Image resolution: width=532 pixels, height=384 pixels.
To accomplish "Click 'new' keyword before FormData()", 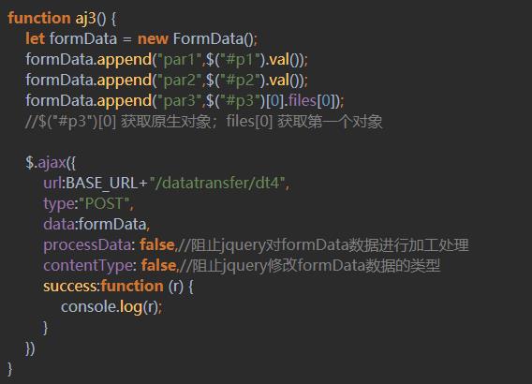I will click(153, 38).
